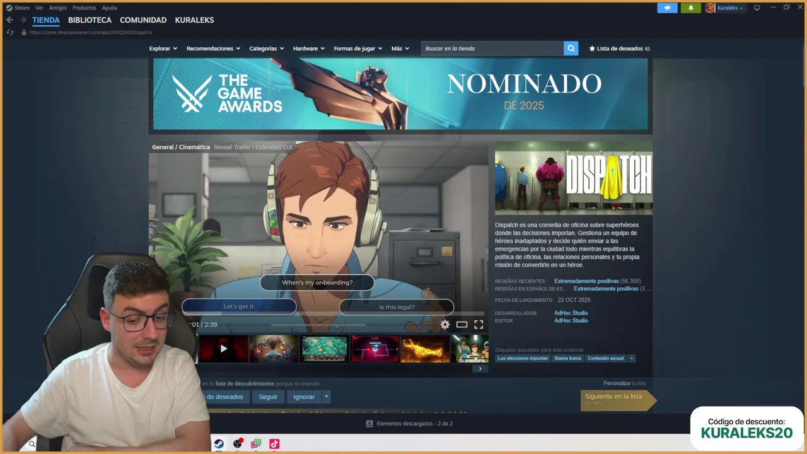The height and width of the screenshot is (454, 807).
Task: Open the Más dropdown menu
Action: [x=400, y=49]
